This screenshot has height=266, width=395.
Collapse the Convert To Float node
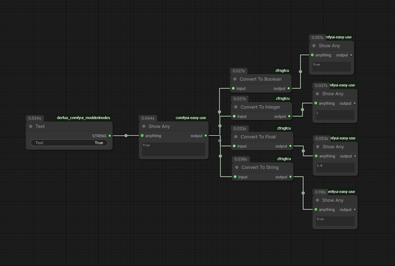[x=236, y=137]
